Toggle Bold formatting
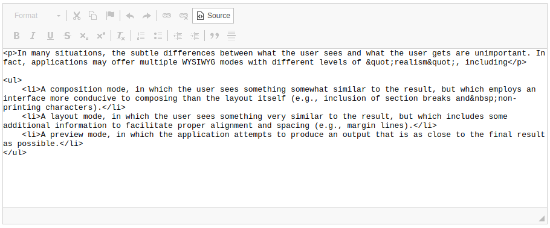 point(16,36)
